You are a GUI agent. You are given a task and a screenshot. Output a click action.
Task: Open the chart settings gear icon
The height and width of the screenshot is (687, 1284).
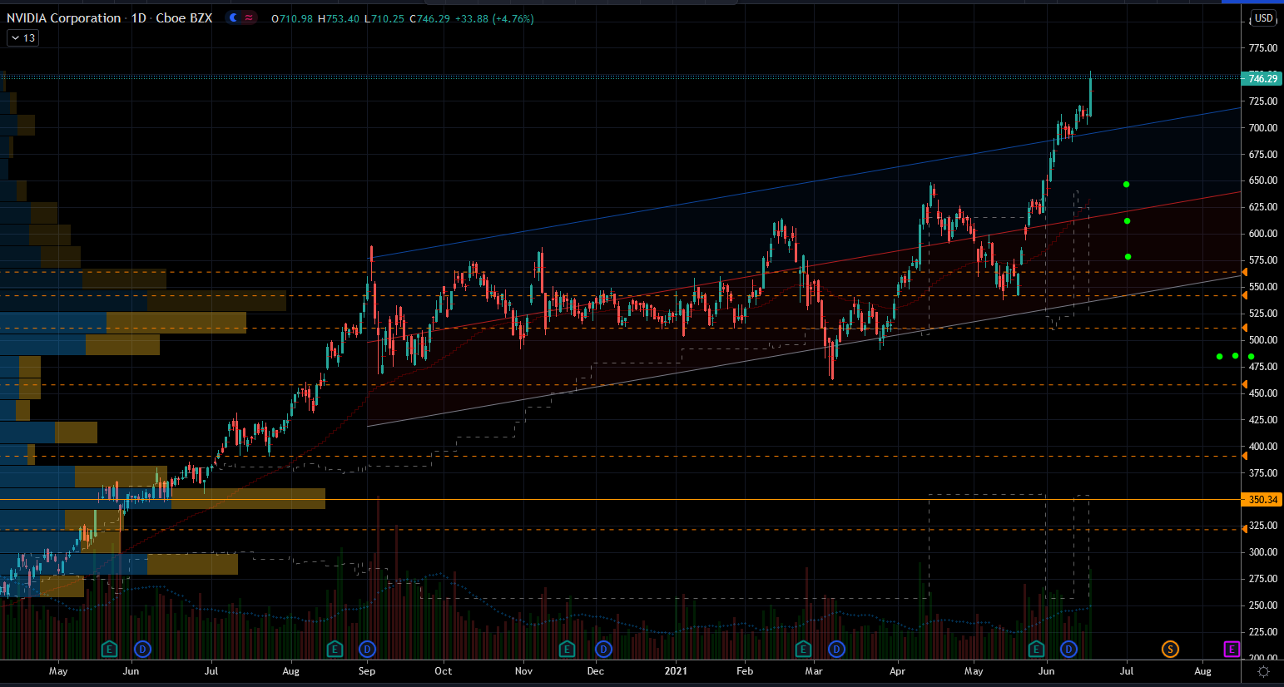click(x=1263, y=671)
